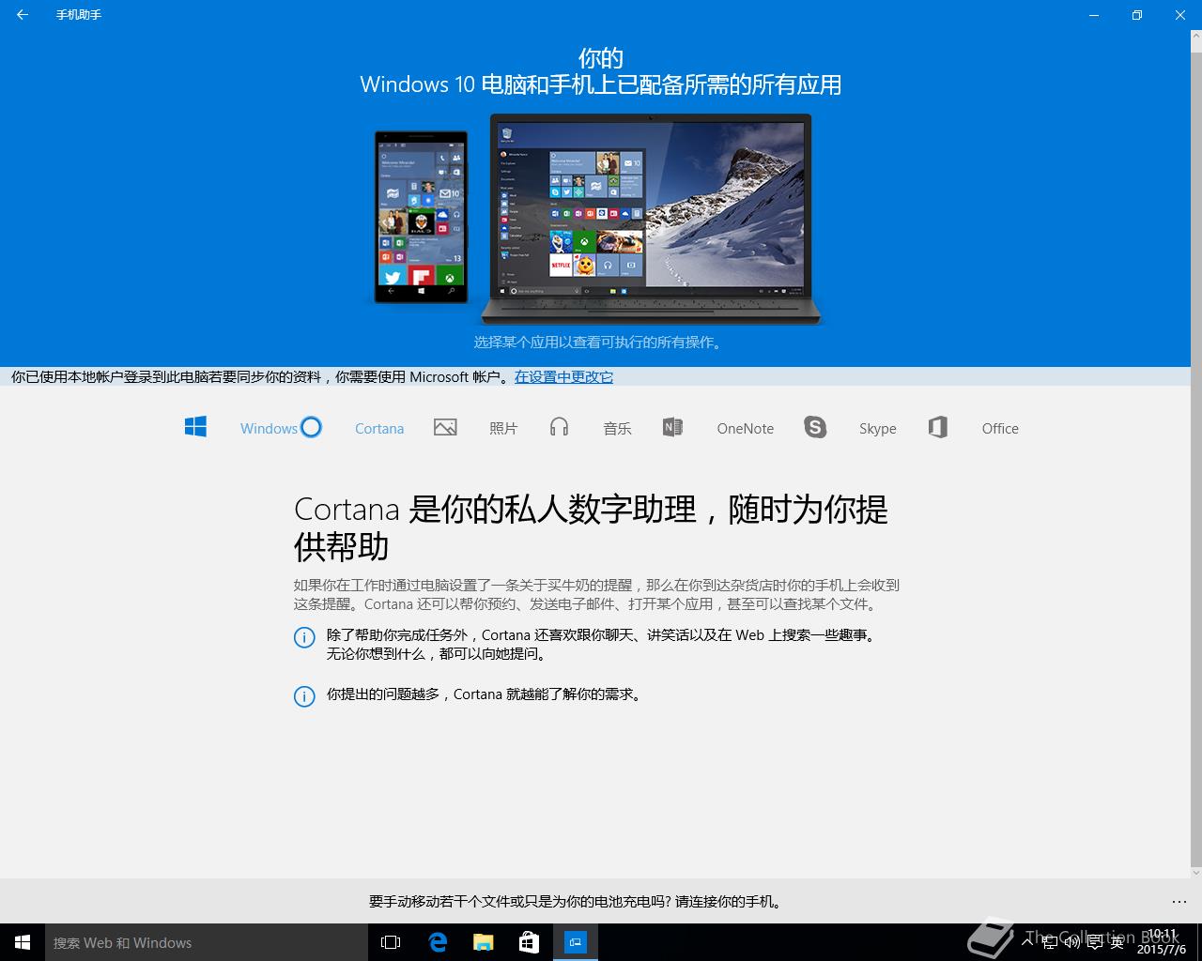Click the Cortana 是你的私人数字助理 heading
Image resolution: width=1202 pixels, height=961 pixels.
[591, 527]
